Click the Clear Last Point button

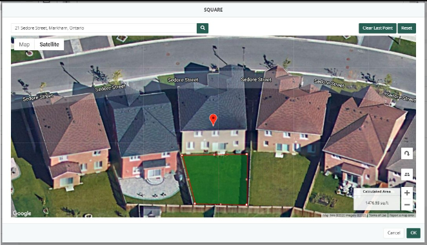tap(377, 28)
